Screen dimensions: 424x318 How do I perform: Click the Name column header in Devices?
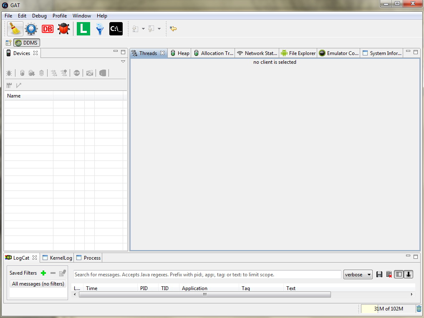coord(29,96)
